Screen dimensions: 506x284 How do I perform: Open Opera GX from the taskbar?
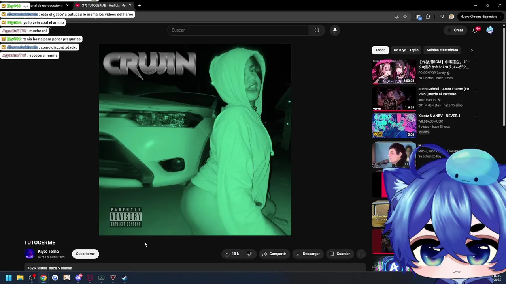90,278
